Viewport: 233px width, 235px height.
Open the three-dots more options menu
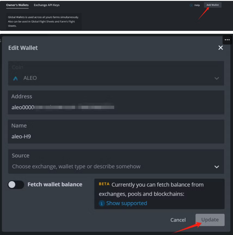click(x=227, y=40)
